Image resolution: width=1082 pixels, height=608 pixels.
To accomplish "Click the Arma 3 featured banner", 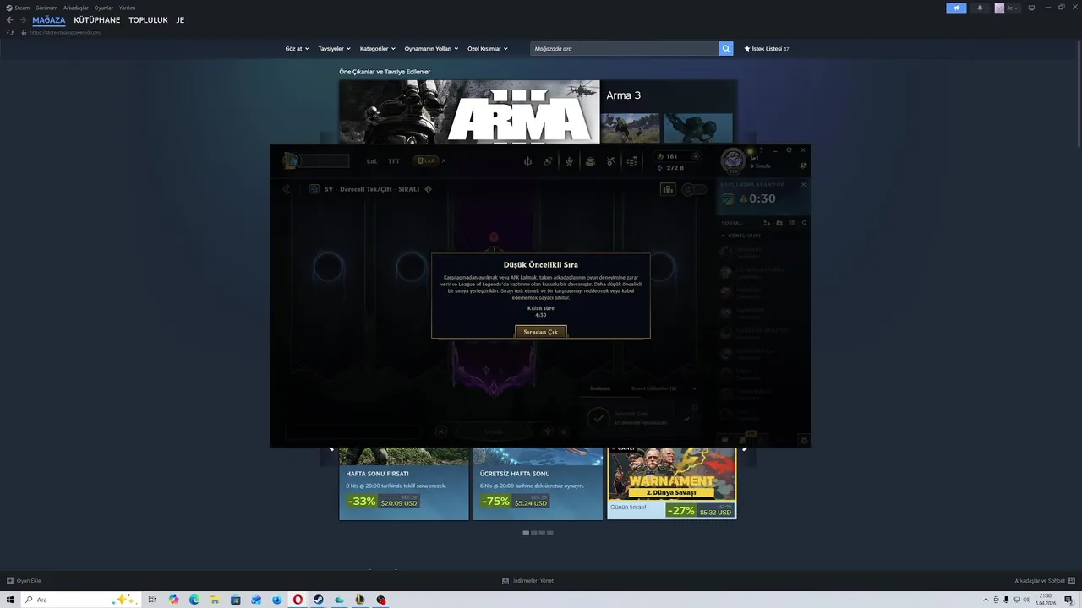I will 469,111.
